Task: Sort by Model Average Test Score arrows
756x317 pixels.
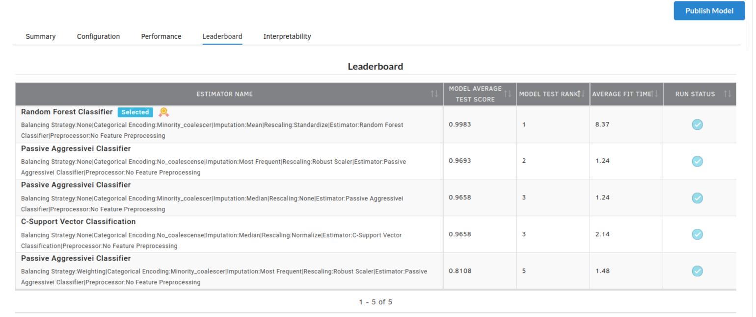Action: tap(508, 94)
